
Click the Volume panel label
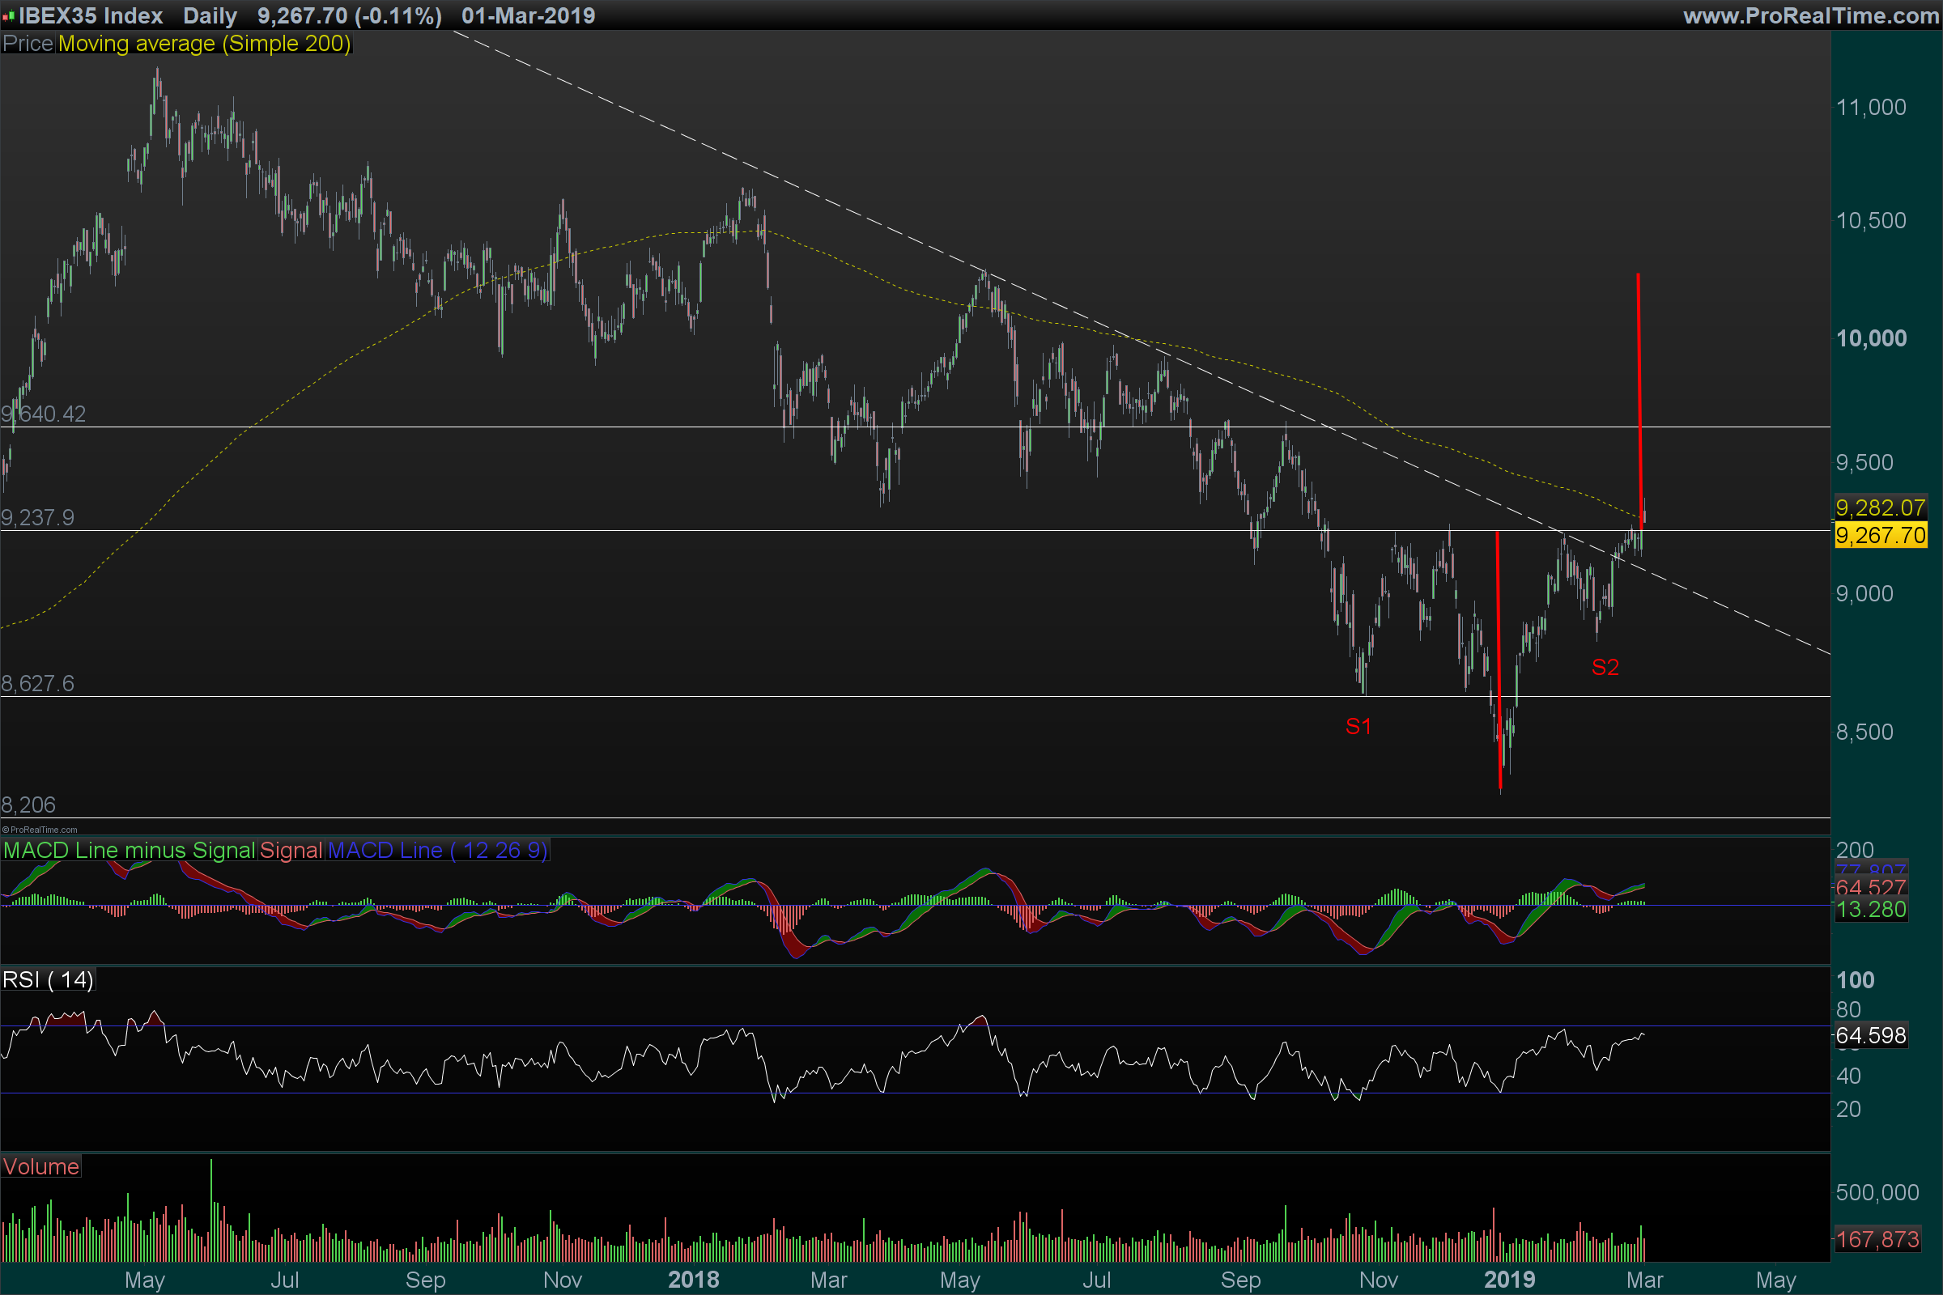click(40, 1166)
